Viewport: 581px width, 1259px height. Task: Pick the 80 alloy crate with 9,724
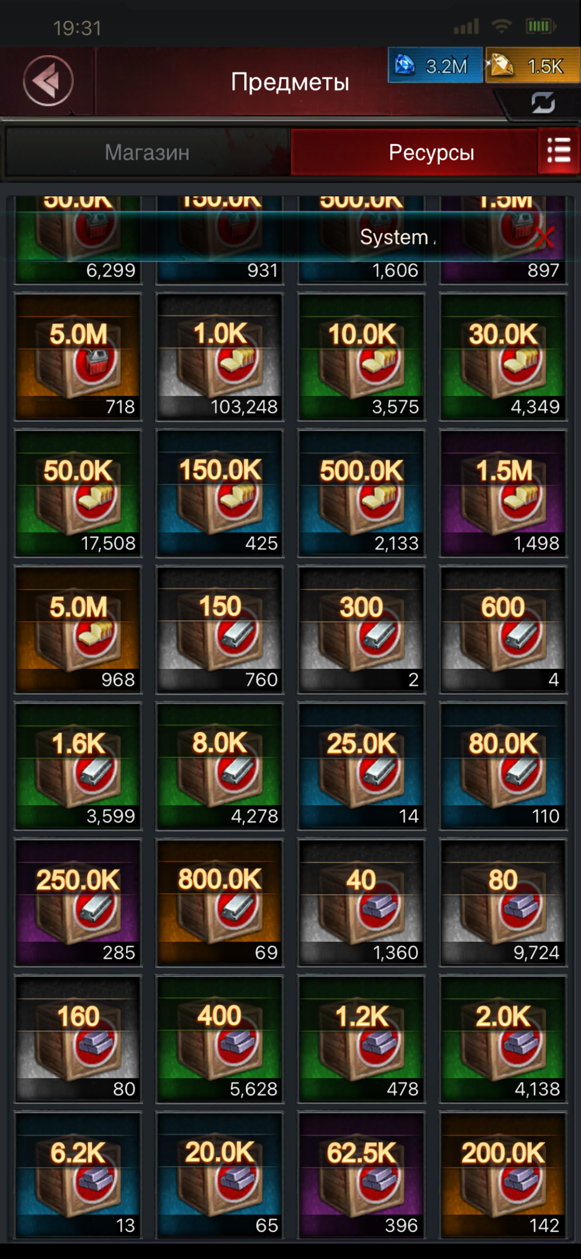click(503, 902)
